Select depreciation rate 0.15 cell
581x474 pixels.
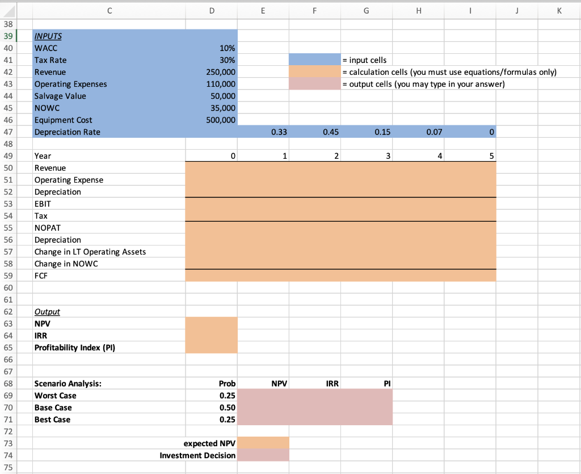click(x=367, y=132)
